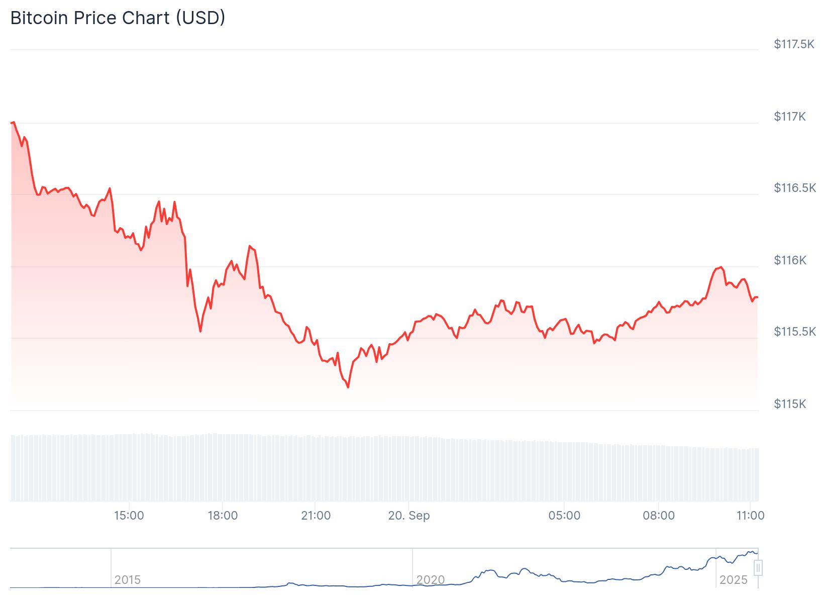Click the $115.5K axis label
The width and height of the screenshot is (826, 603).
795,332
